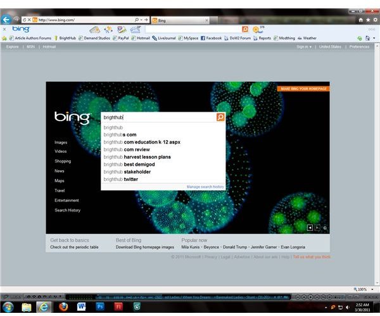The width and height of the screenshot is (380, 316).
Task: Click Make Bing Your Homepage banner
Action: coord(303,89)
